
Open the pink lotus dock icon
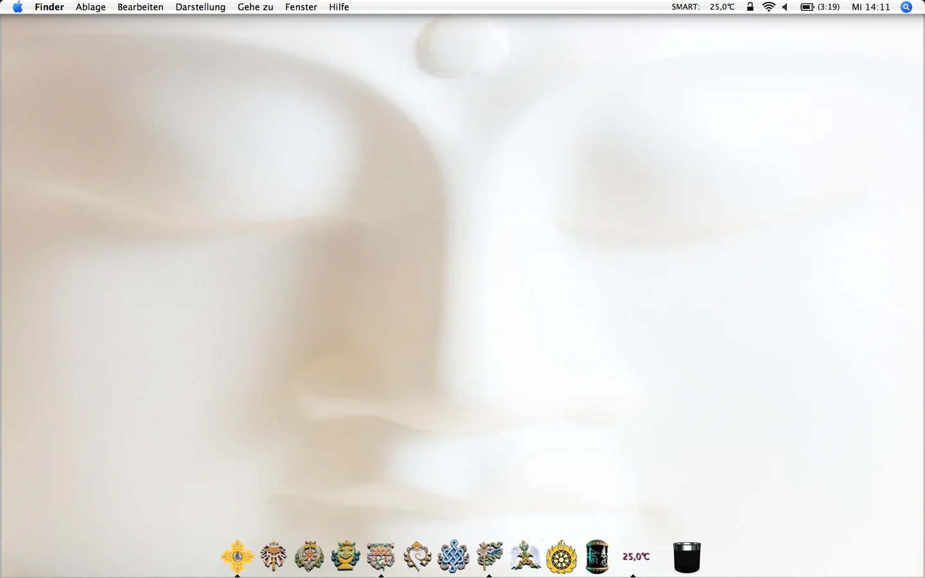coord(381,556)
